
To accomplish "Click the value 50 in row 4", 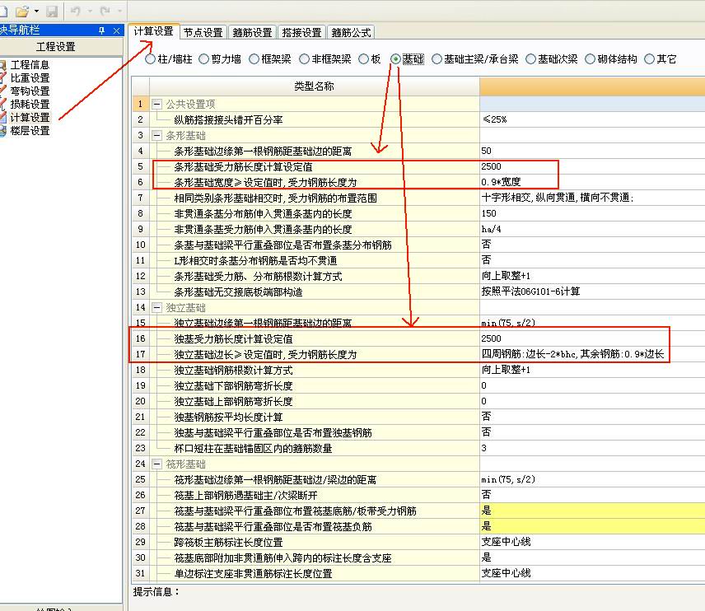I will pos(592,151).
